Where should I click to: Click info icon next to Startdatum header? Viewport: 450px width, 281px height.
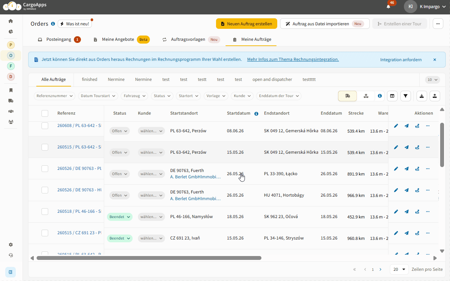[x=256, y=114]
